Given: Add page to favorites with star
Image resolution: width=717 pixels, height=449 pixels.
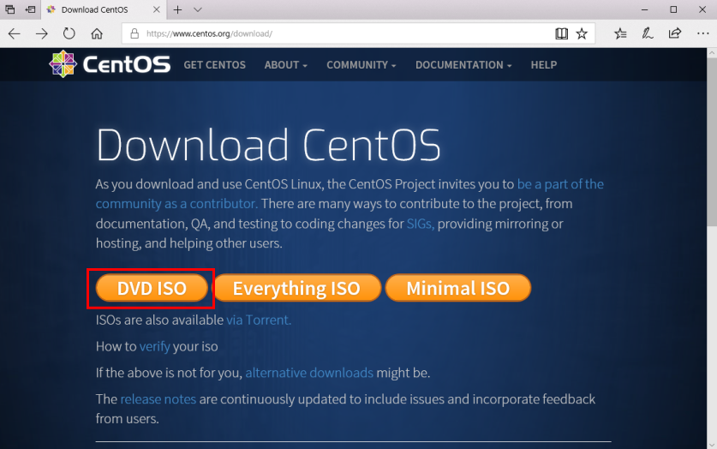Looking at the screenshot, I should pos(582,33).
